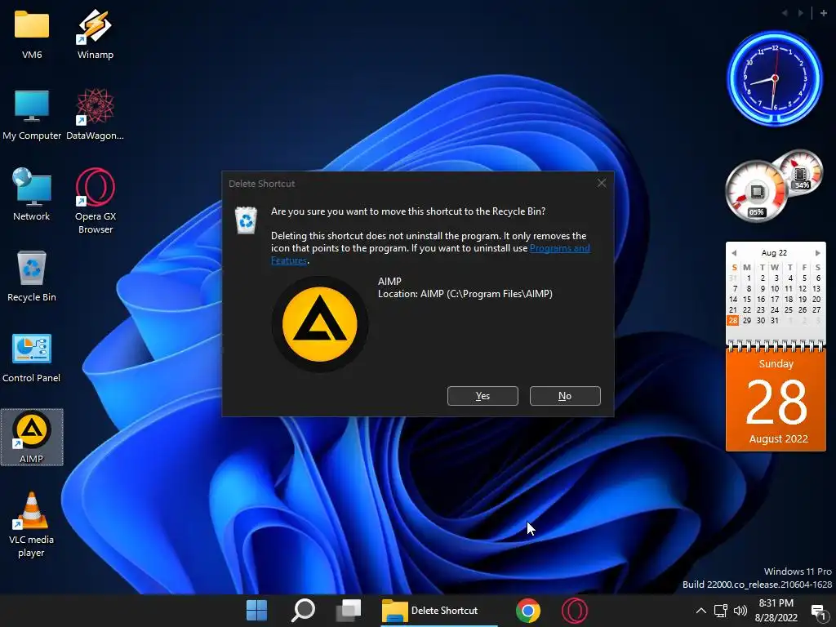Select the Recycle Bin desktop icon

click(32, 276)
